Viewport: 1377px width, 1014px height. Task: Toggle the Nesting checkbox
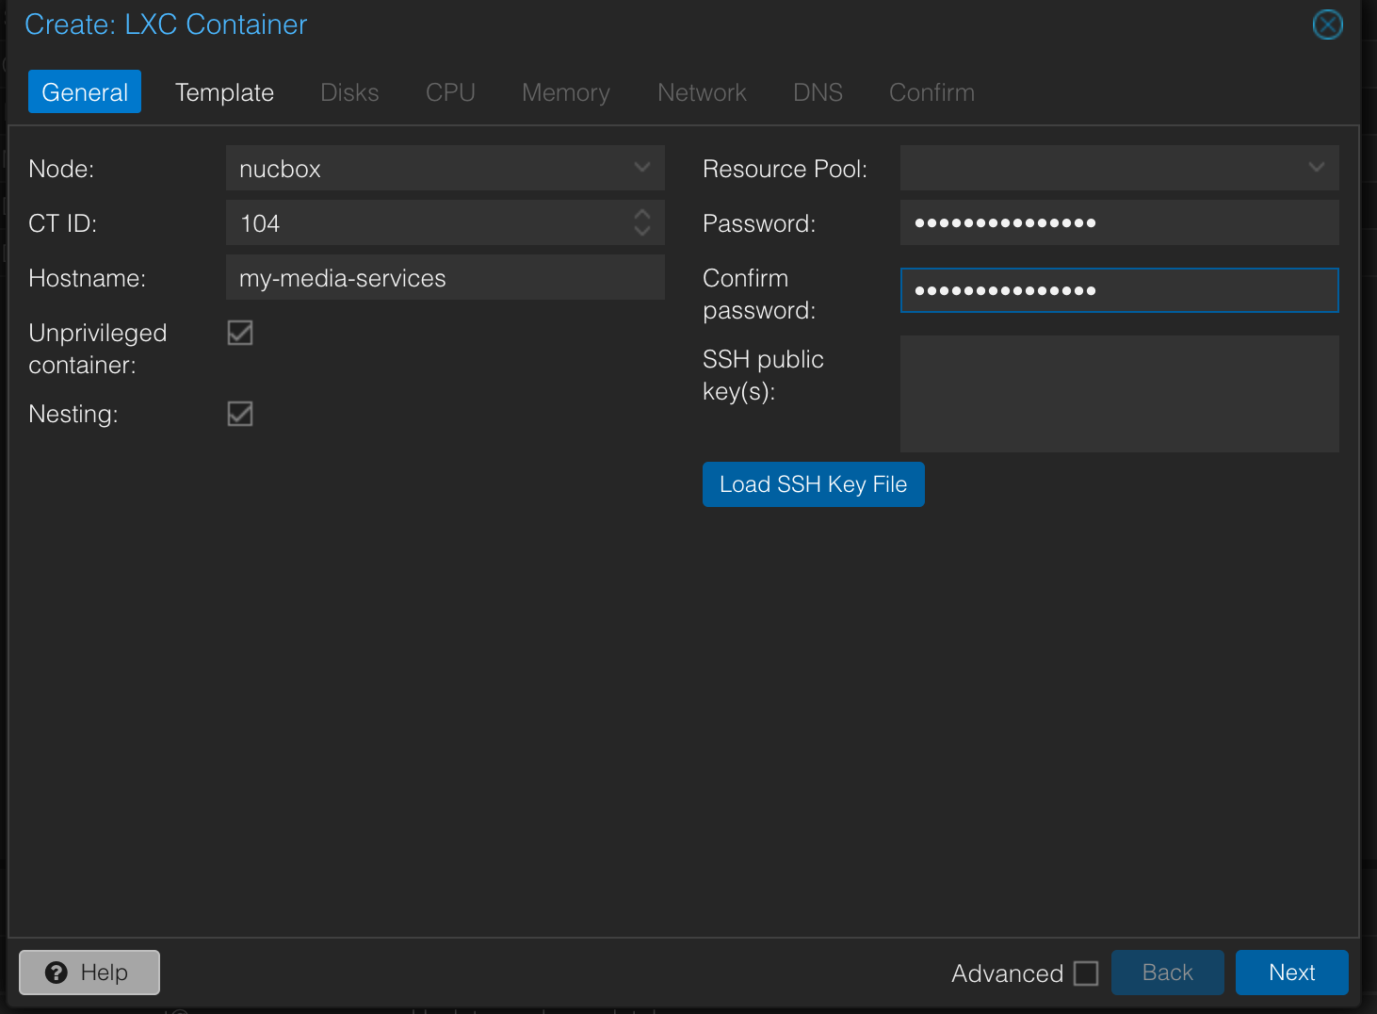(x=240, y=414)
